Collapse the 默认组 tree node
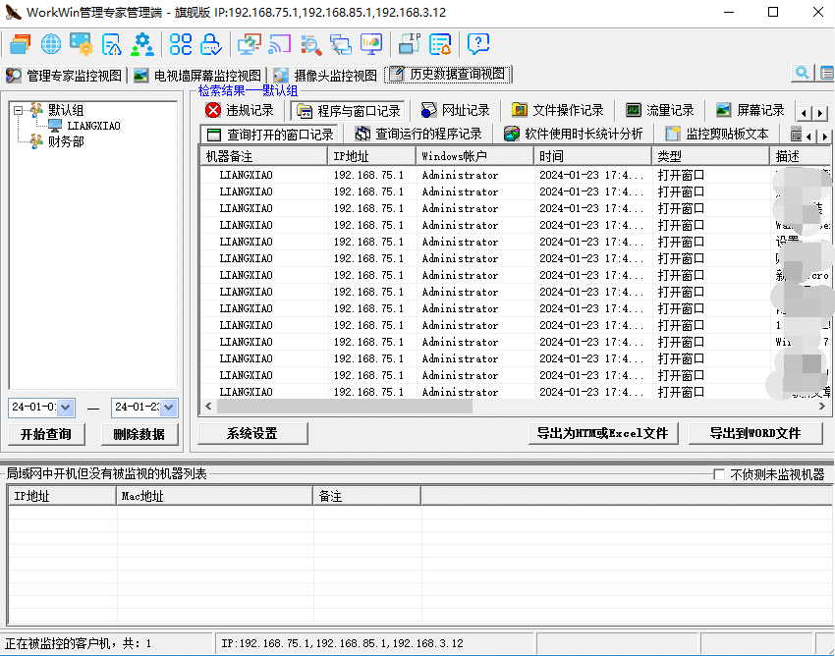 tap(18, 110)
